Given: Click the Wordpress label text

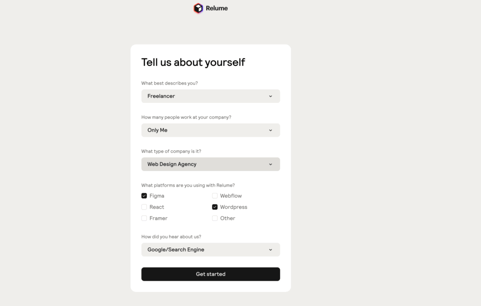Looking at the screenshot, I should click(233, 207).
